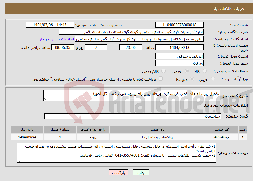Select the کالا/خدمت radio button
253x181 pixels.
(x=164, y=71)
